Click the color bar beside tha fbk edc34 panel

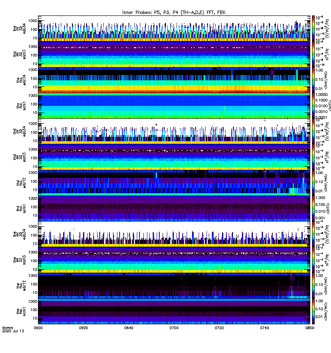click(313, 80)
